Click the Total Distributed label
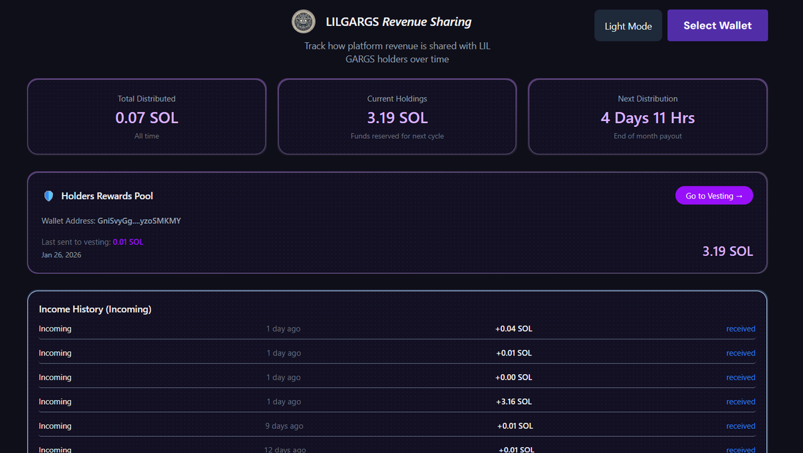This screenshot has height=453, width=803. pyautogui.click(x=147, y=99)
